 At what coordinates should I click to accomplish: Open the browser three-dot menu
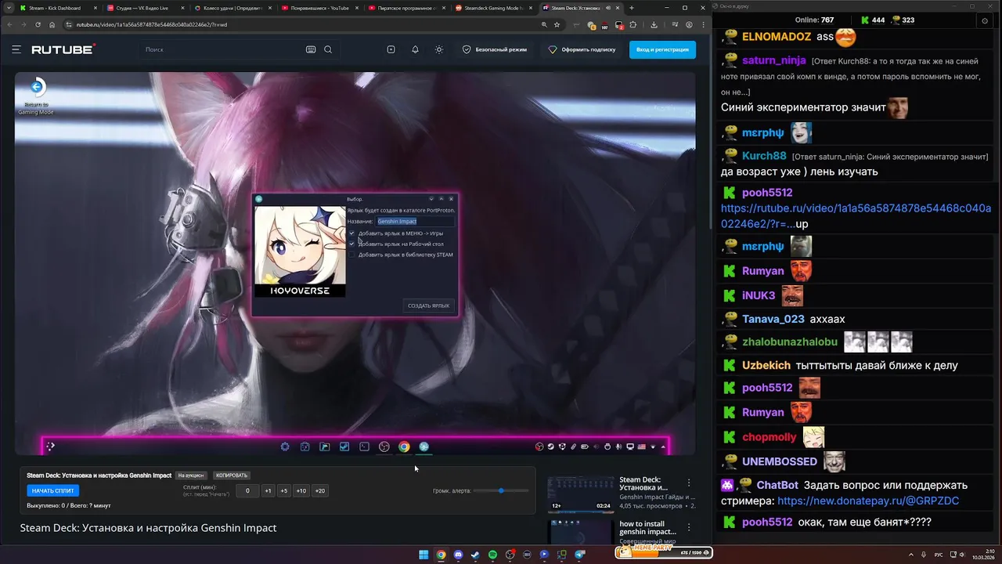pos(702,24)
